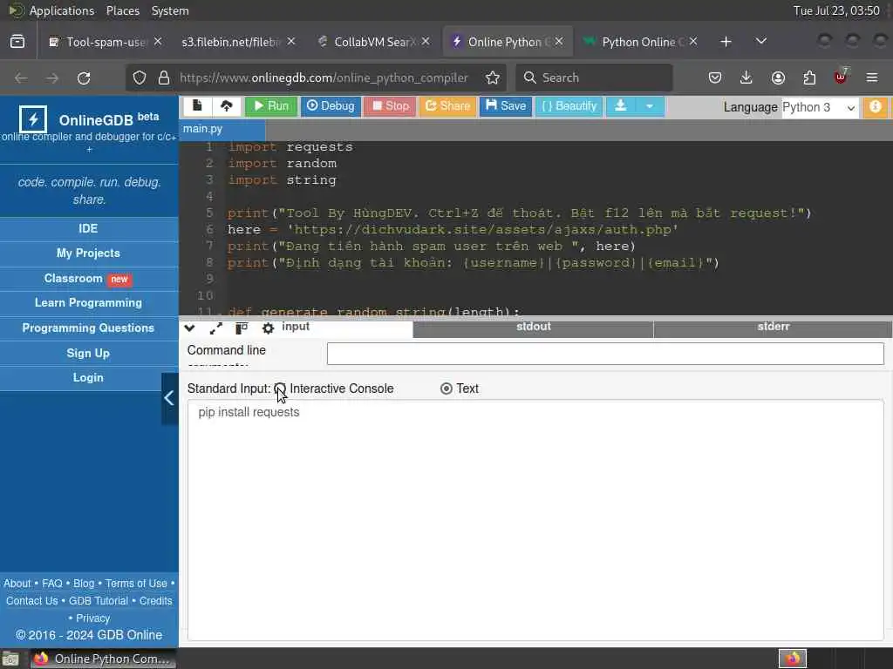Collapse the left sidebar arrow
The height and width of the screenshot is (669, 893).
tap(170, 398)
